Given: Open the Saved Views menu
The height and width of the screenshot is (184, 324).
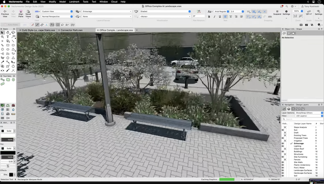Looking at the screenshot, I should (x=28, y=14).
